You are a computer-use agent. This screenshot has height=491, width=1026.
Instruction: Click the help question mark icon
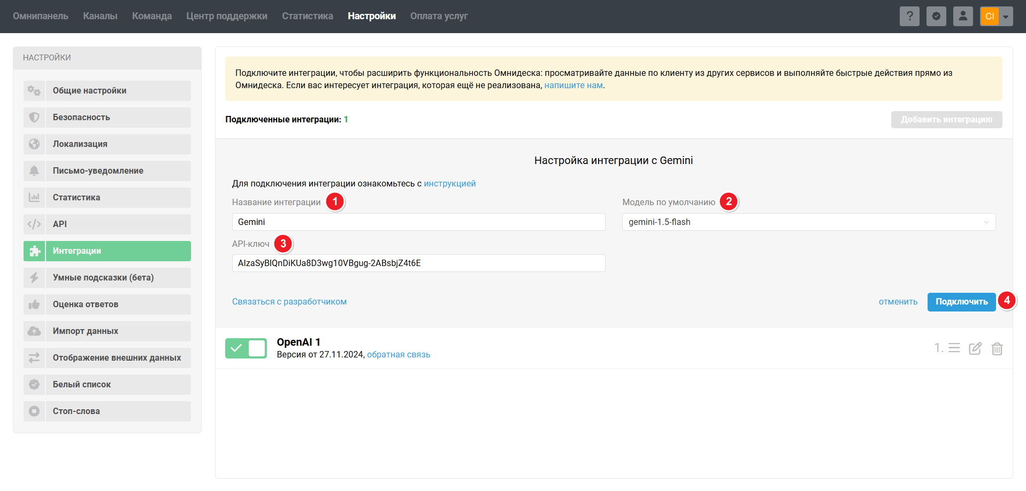[x=909, y=16]
